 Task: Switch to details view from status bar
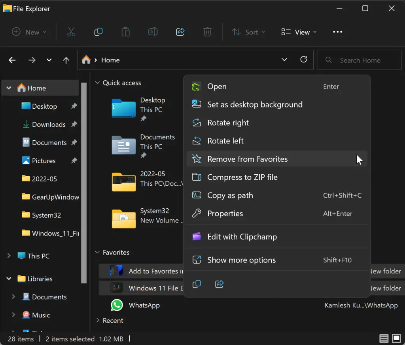(383, 339)
